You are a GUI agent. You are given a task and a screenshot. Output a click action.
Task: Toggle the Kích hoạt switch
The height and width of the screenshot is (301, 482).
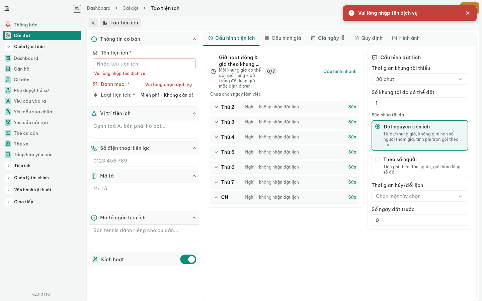pyautogui.click(x=188, y=260)
